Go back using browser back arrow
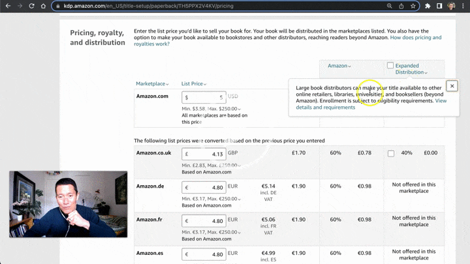Viewport: 470px width, 264px height. pyautogui.click(x=8, y=6)
